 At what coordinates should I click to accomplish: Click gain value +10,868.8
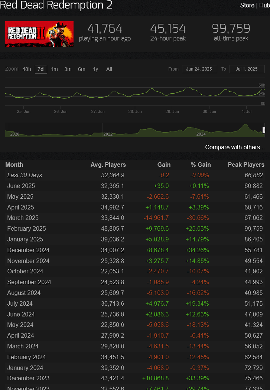click(155, 378)
